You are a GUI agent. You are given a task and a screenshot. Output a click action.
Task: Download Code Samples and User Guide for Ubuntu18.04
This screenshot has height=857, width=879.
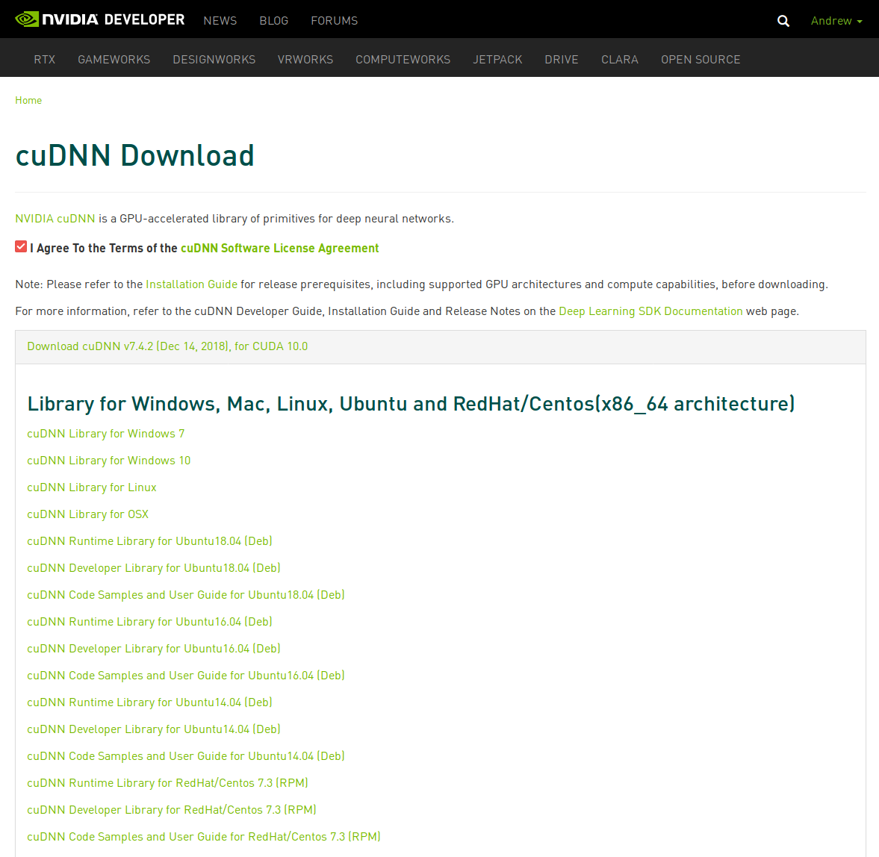[x=185, y=595]
